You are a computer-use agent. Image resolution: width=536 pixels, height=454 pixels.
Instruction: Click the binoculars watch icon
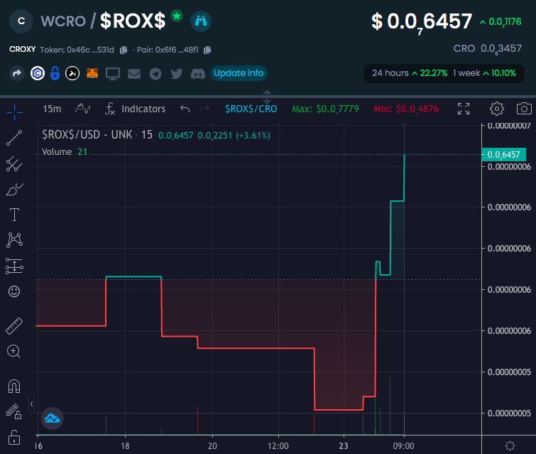(x=201, y=21)
